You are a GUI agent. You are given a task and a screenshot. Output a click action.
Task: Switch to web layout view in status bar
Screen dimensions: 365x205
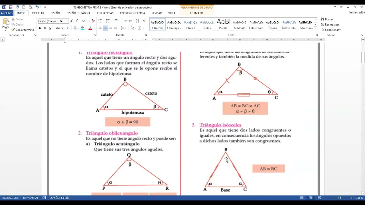tap(319, 198)
